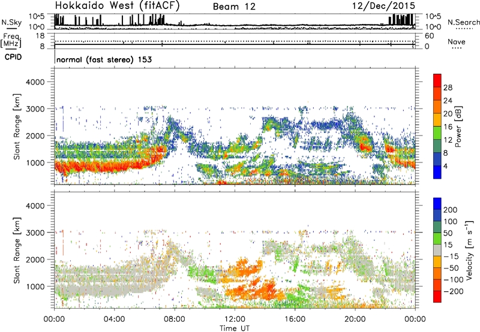The height and width of the screenshot is (332, 480).
Task: Click the '28' Power colorbar label
Action: [448, 87]
